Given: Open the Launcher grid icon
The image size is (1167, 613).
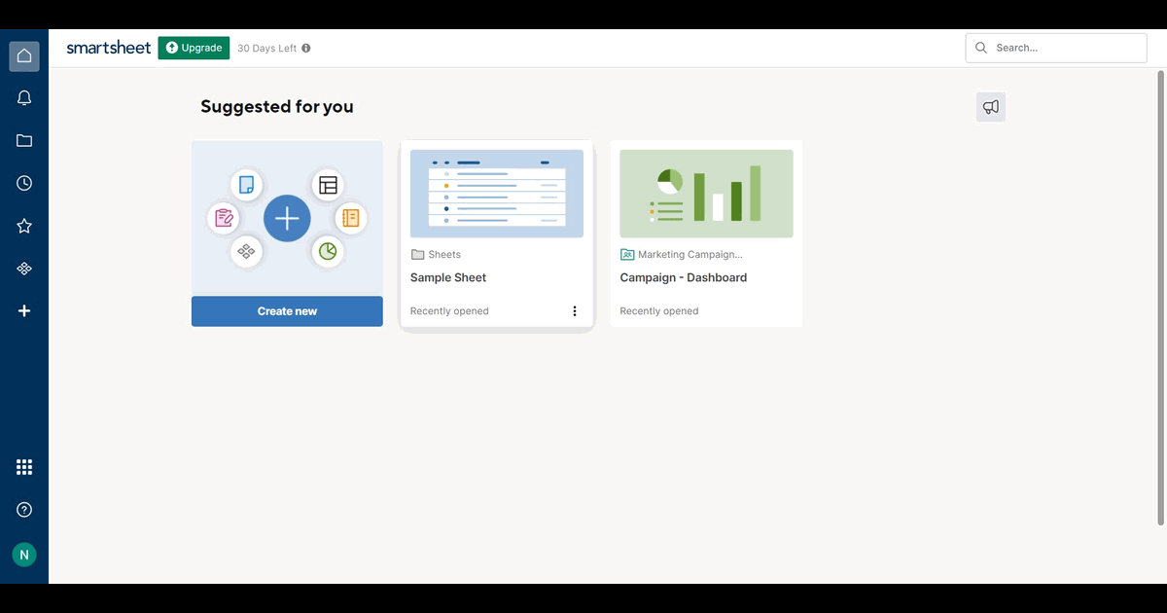Looking at the screenshot, I should tap(24, 467).
